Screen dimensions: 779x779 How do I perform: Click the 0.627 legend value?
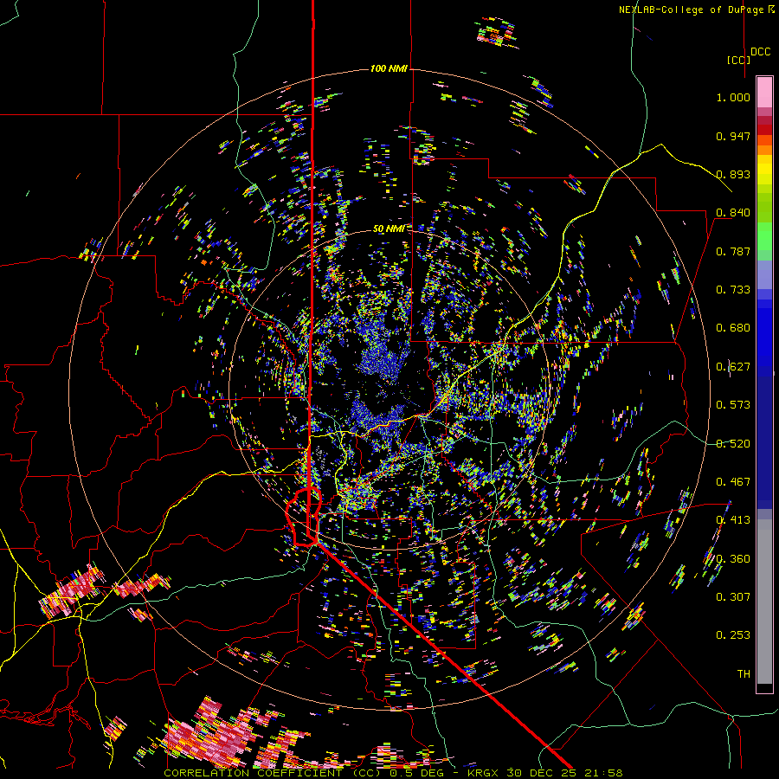(x=733, y=367)
